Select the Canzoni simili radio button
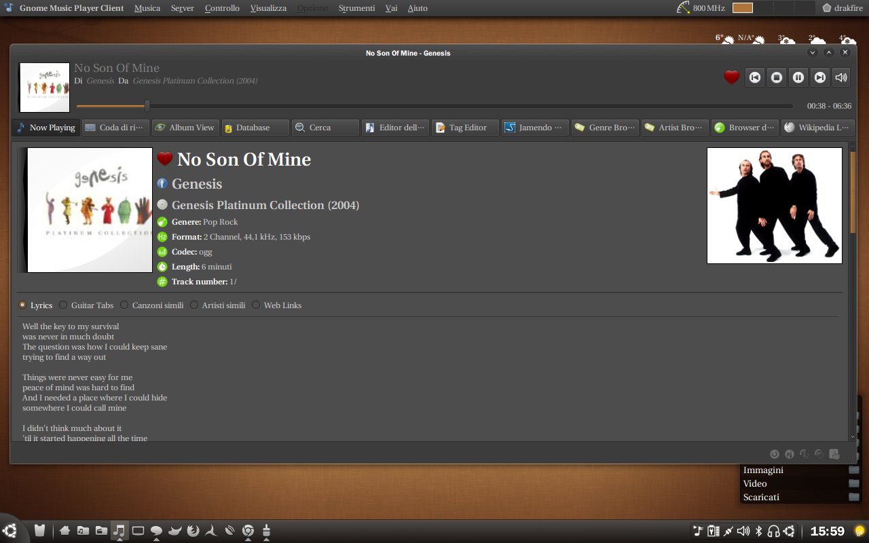The height and width of the screenshot is (543, 869). point(124,305)
